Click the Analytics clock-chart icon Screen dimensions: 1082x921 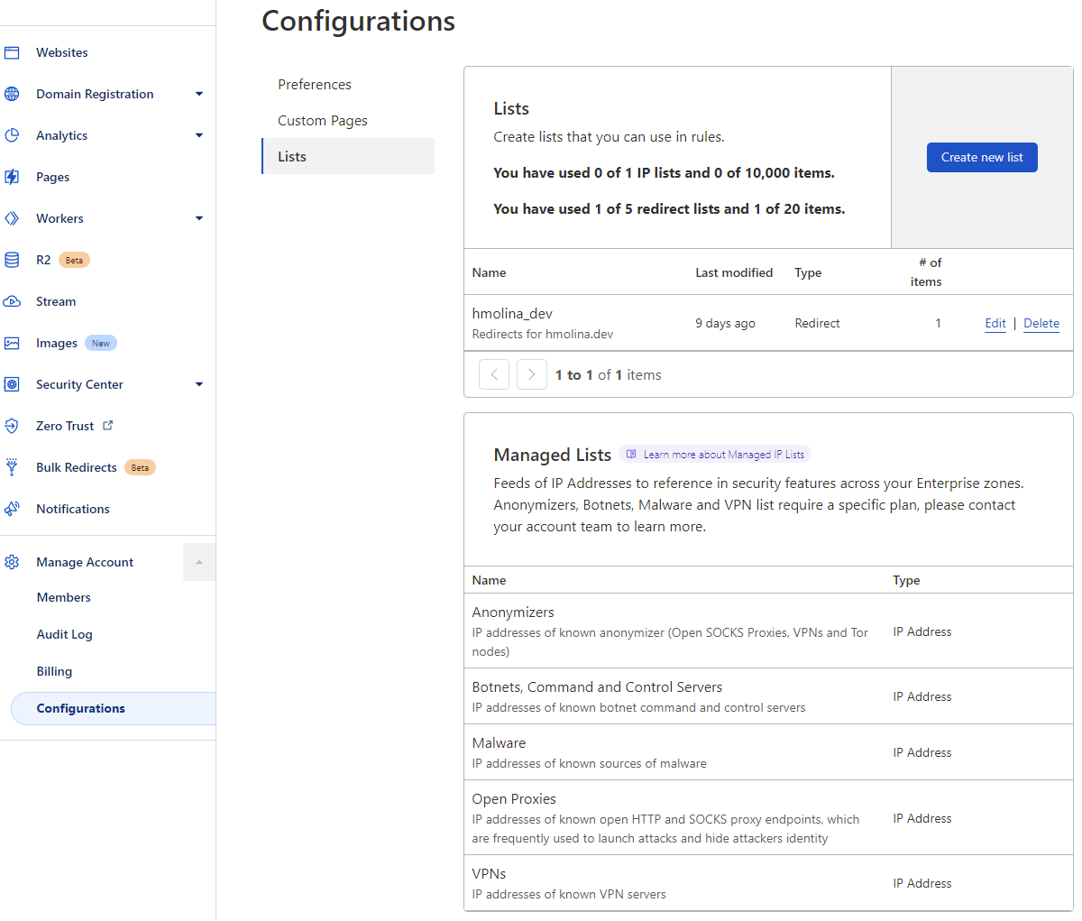[12, 135]
